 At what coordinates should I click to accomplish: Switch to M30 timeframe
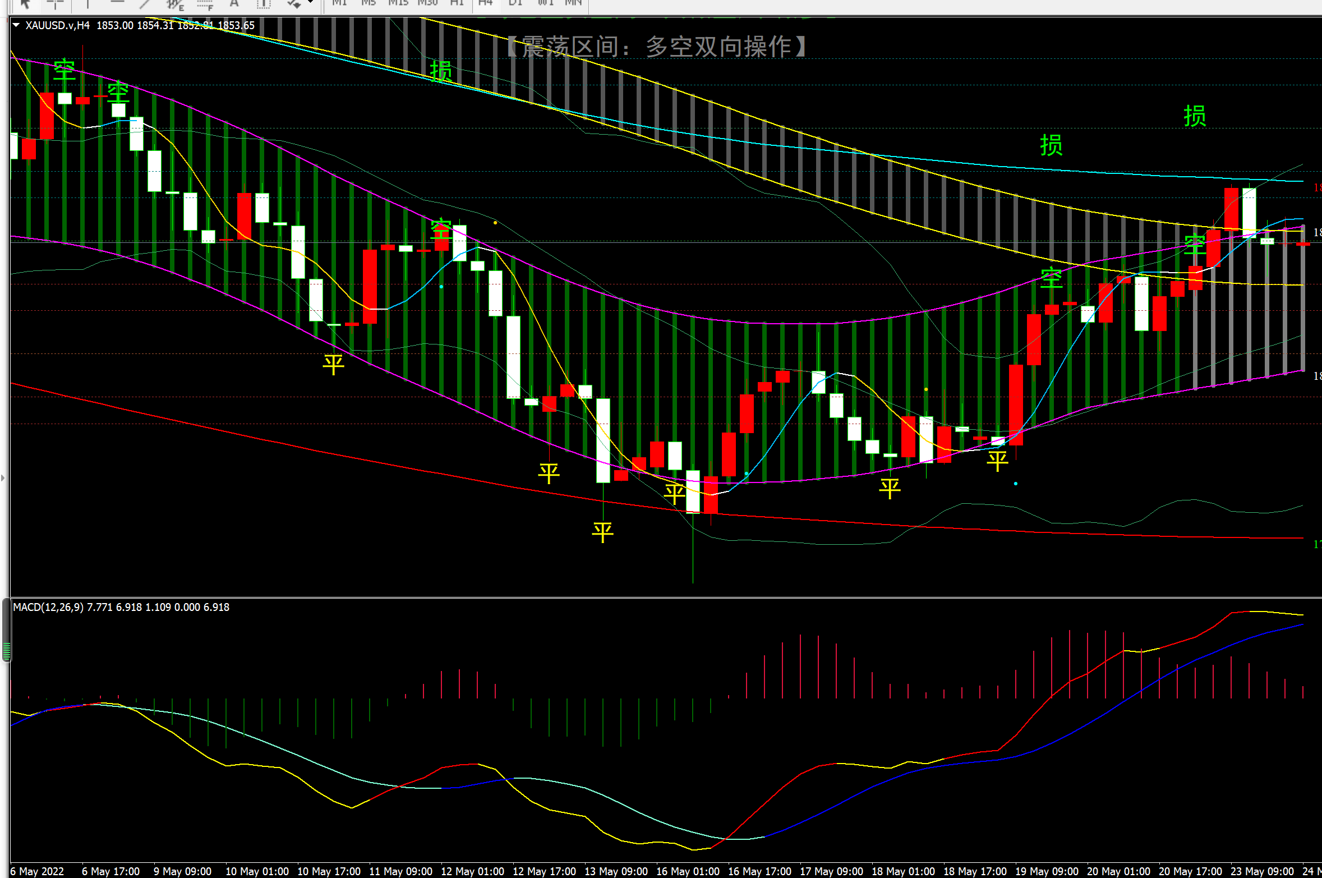(427, 3)
